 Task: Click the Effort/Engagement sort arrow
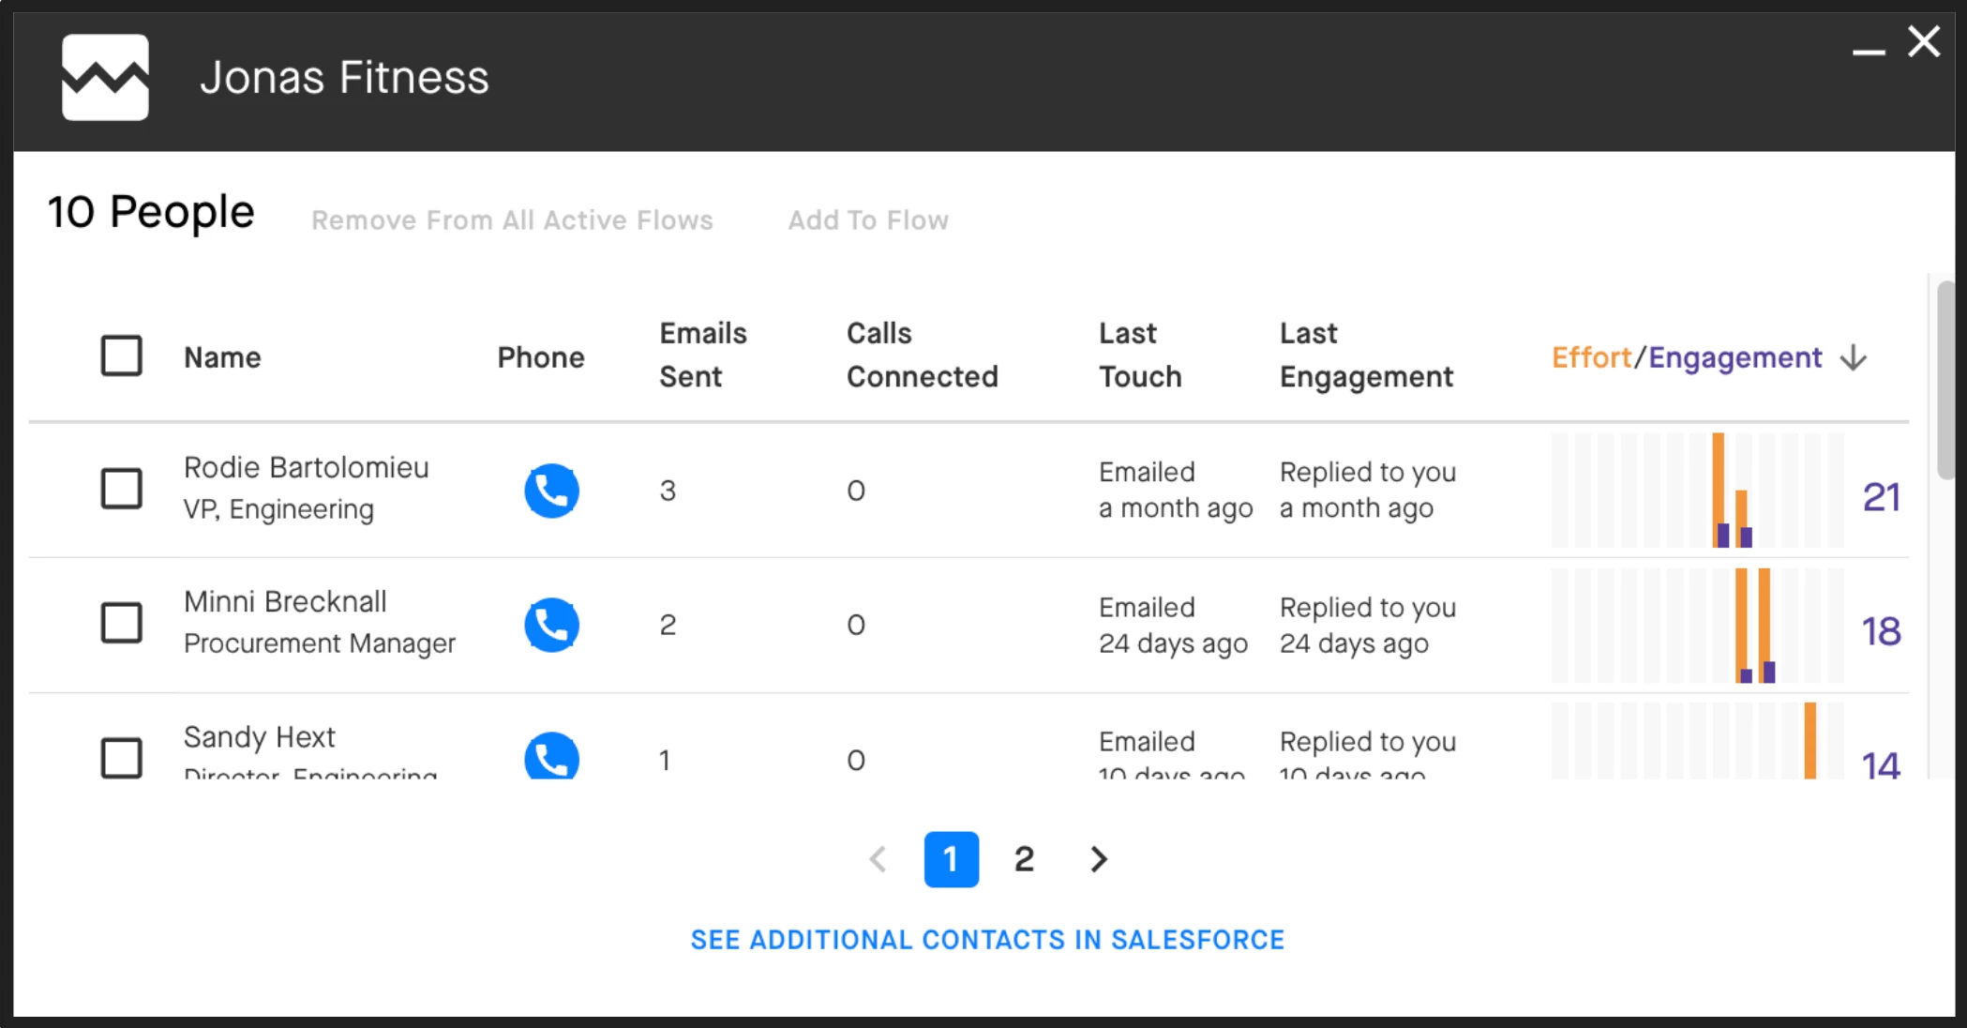(1854, 357)
